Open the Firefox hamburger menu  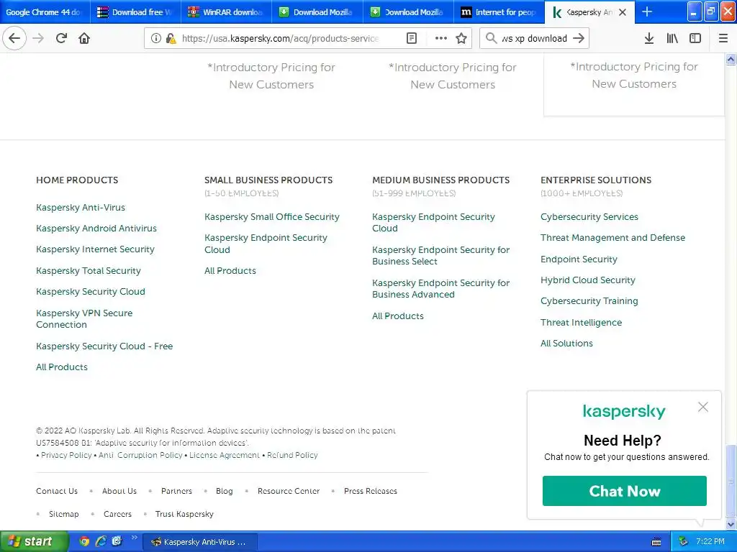coord(723,38)
